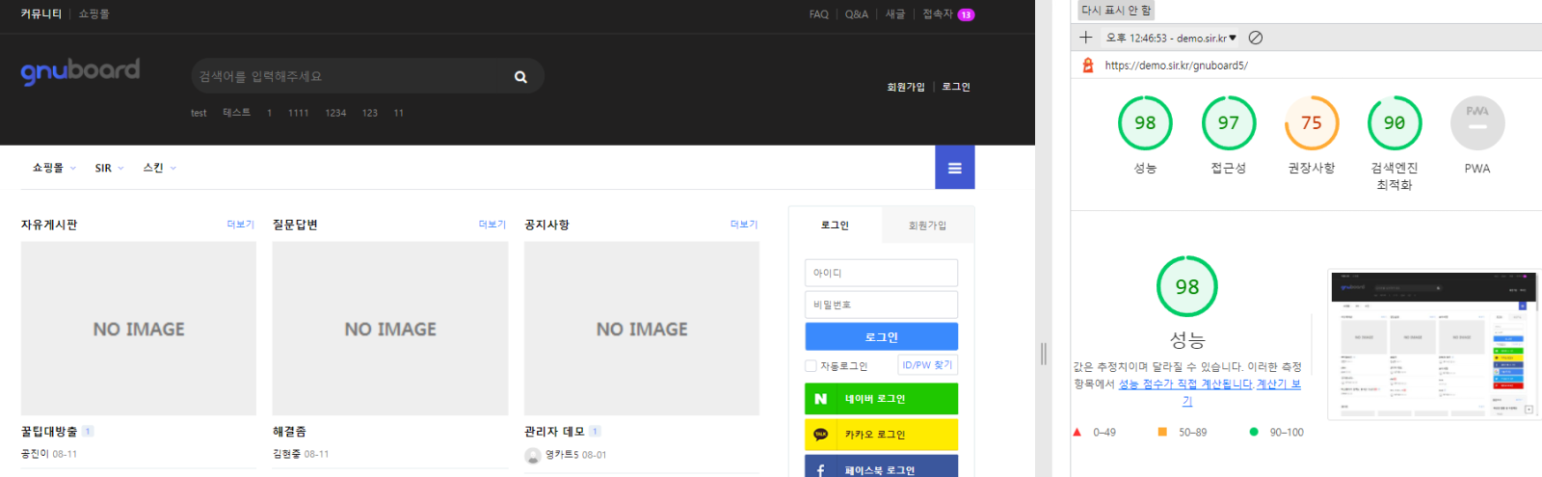1542x477 pixels.
Task: Click the ID/PW 찾기 link
Action: (x=927, y=365)
